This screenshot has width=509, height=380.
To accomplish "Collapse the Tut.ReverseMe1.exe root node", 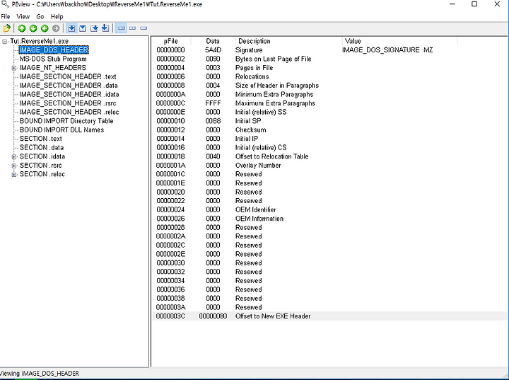I will [x=4, y=41].
